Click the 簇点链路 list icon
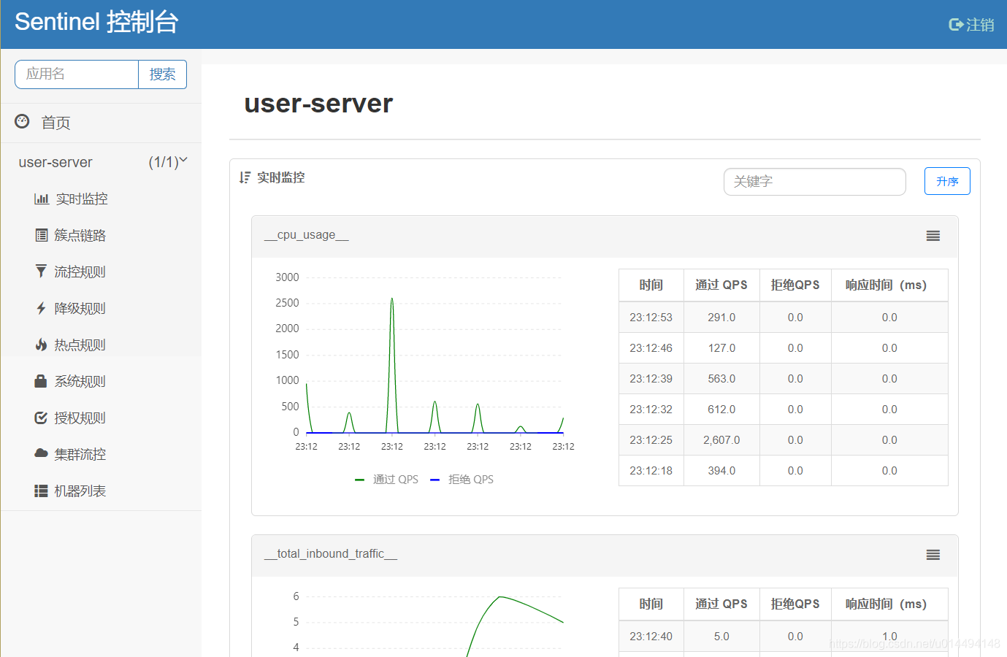The width and height of the screenshot is (1007, 657). pos(42,235)
